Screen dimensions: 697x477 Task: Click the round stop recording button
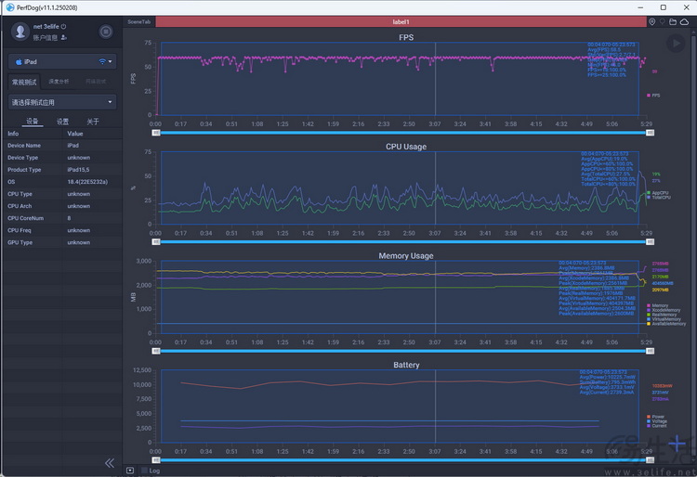tap(106, 32)
